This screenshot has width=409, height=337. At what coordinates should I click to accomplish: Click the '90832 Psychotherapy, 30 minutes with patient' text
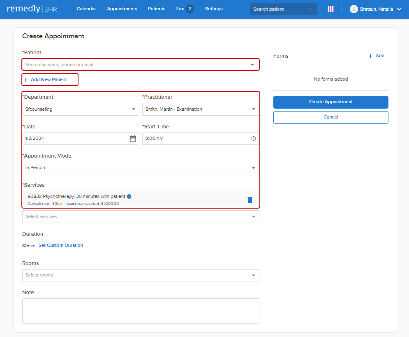76,196
